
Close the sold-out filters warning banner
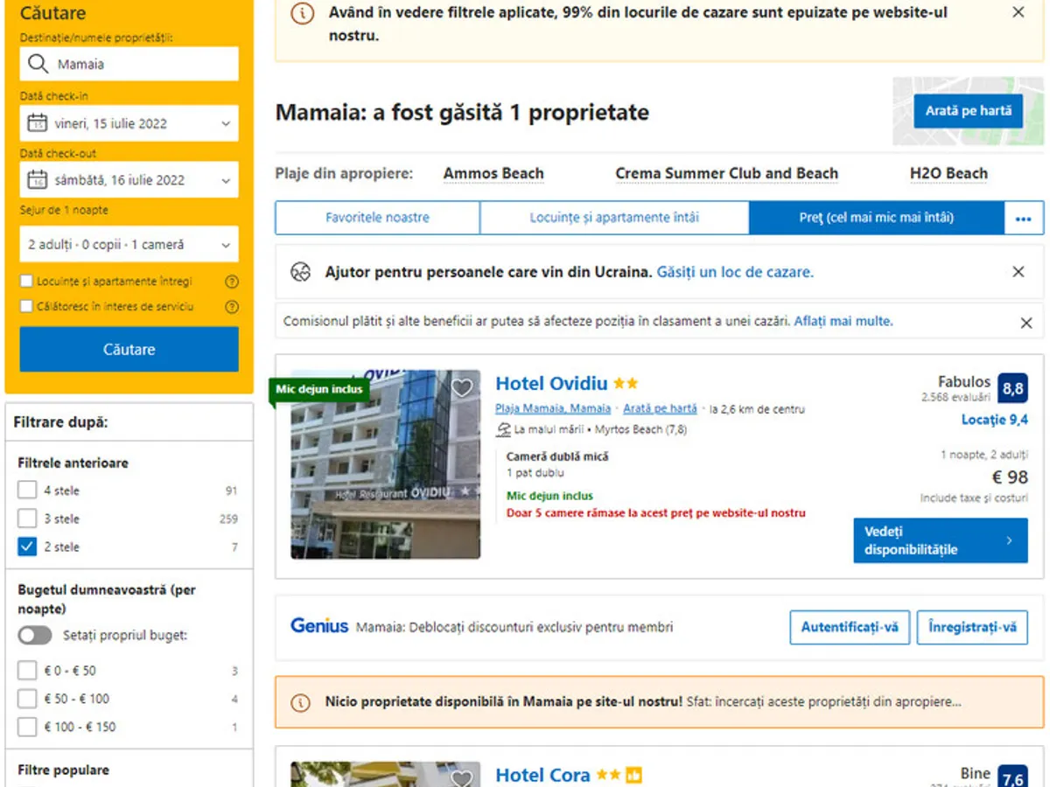[x=1018, y=12]
